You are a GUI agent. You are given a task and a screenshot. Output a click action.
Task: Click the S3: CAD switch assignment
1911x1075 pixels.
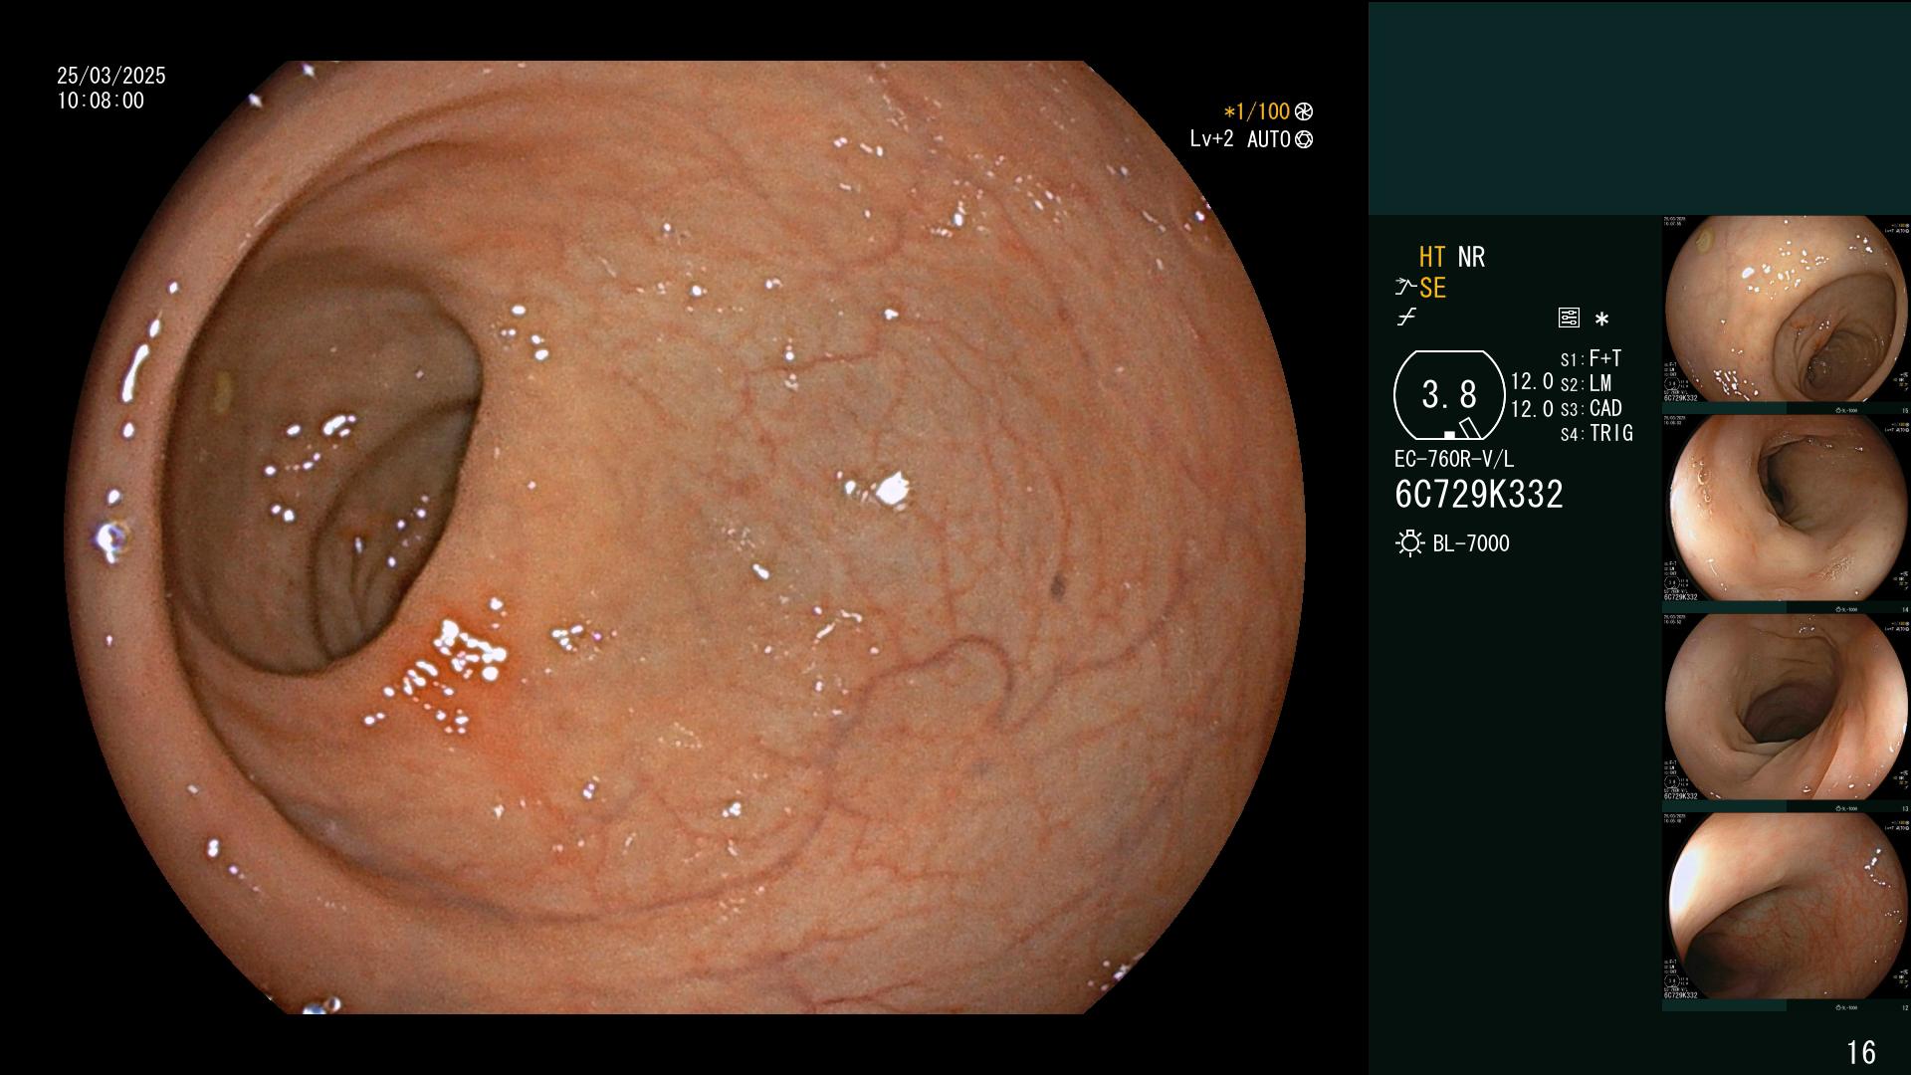tap(1591, 408)
